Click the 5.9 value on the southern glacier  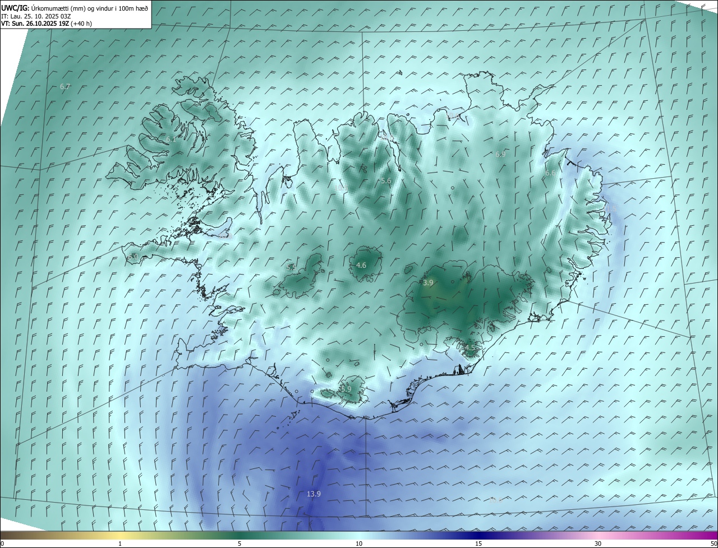click(346, 389)
